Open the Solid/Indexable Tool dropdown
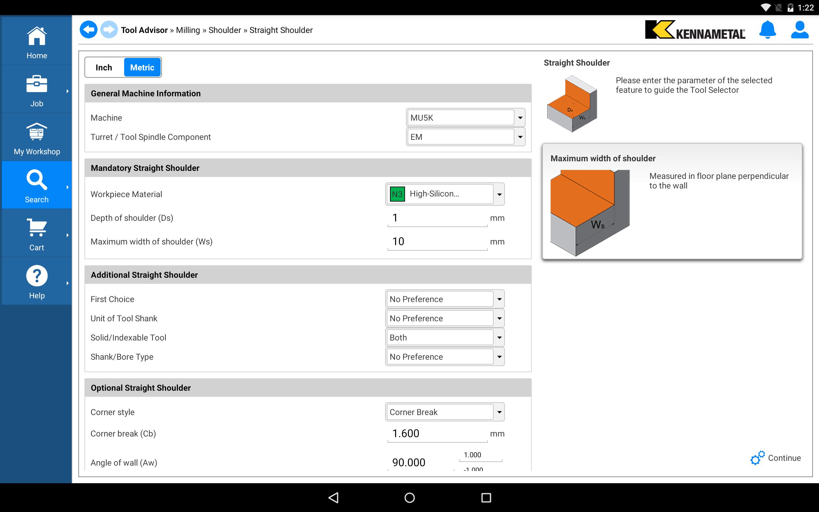 (x=444, y=338)
